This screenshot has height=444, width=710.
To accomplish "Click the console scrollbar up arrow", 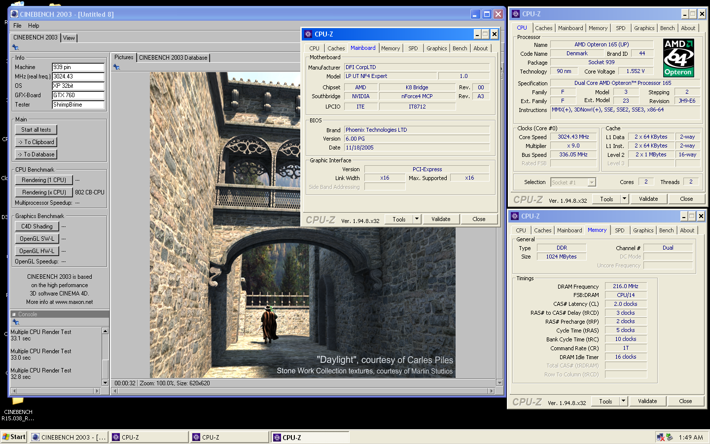I will click(105, 331).
